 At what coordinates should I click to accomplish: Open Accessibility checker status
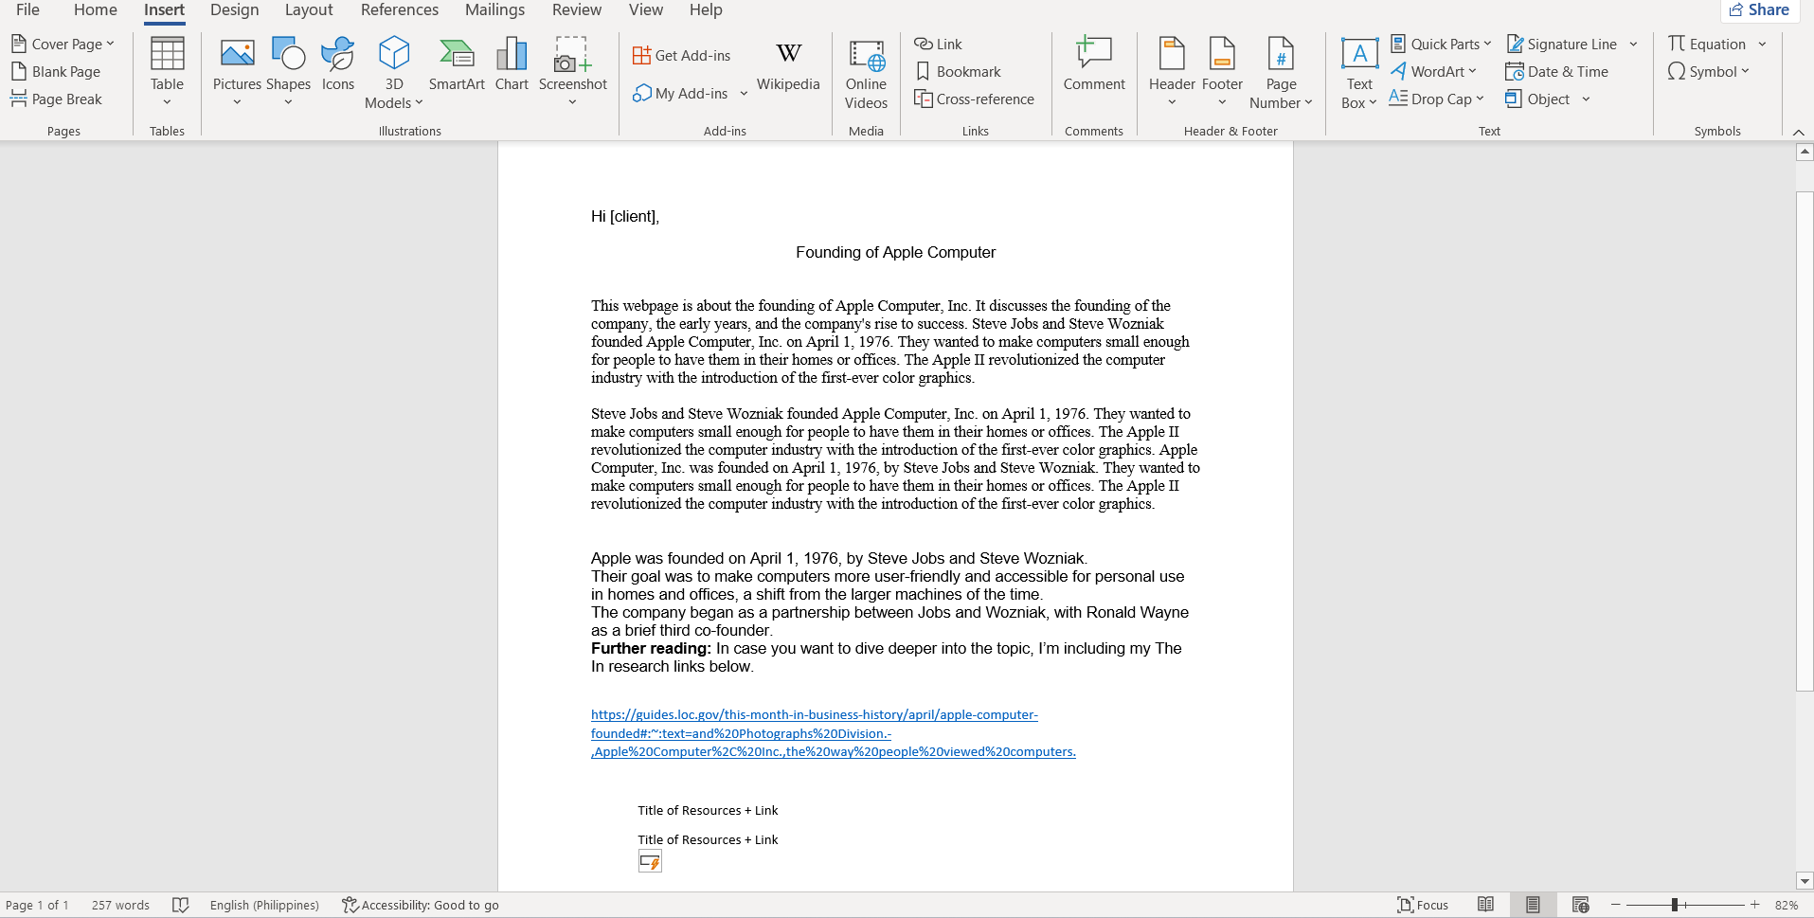[x=421, y=905]
